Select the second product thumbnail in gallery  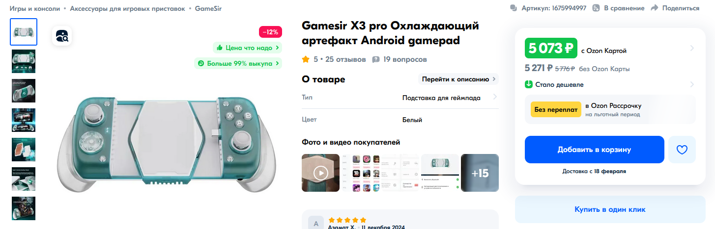pos(24,61)
